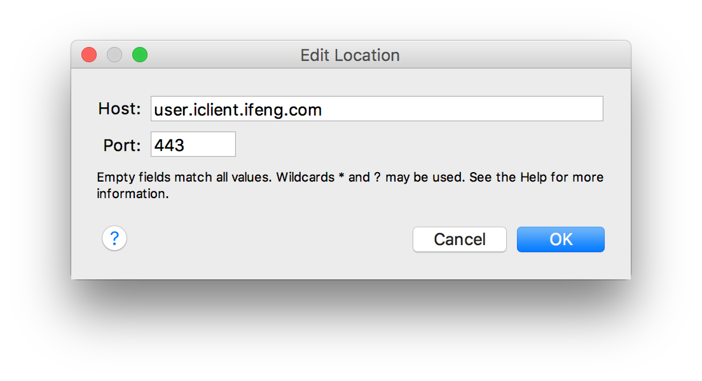Confirm the location with the OK button
Image resolution: width=702 pixels, height=381 pixels.
[560, 239]
